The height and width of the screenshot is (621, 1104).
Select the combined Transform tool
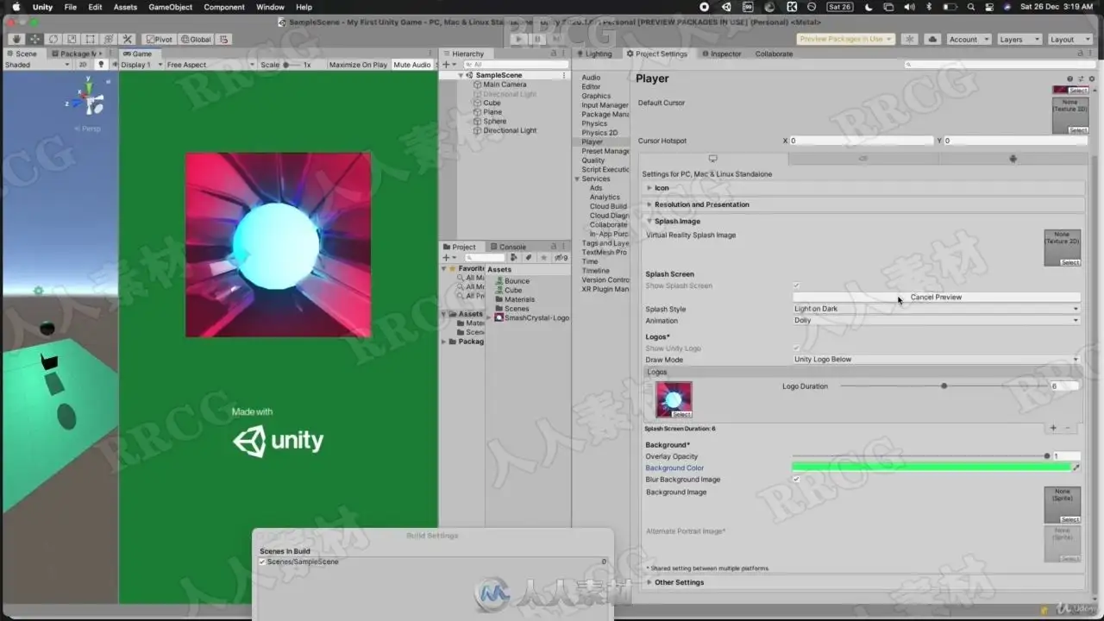109,39
